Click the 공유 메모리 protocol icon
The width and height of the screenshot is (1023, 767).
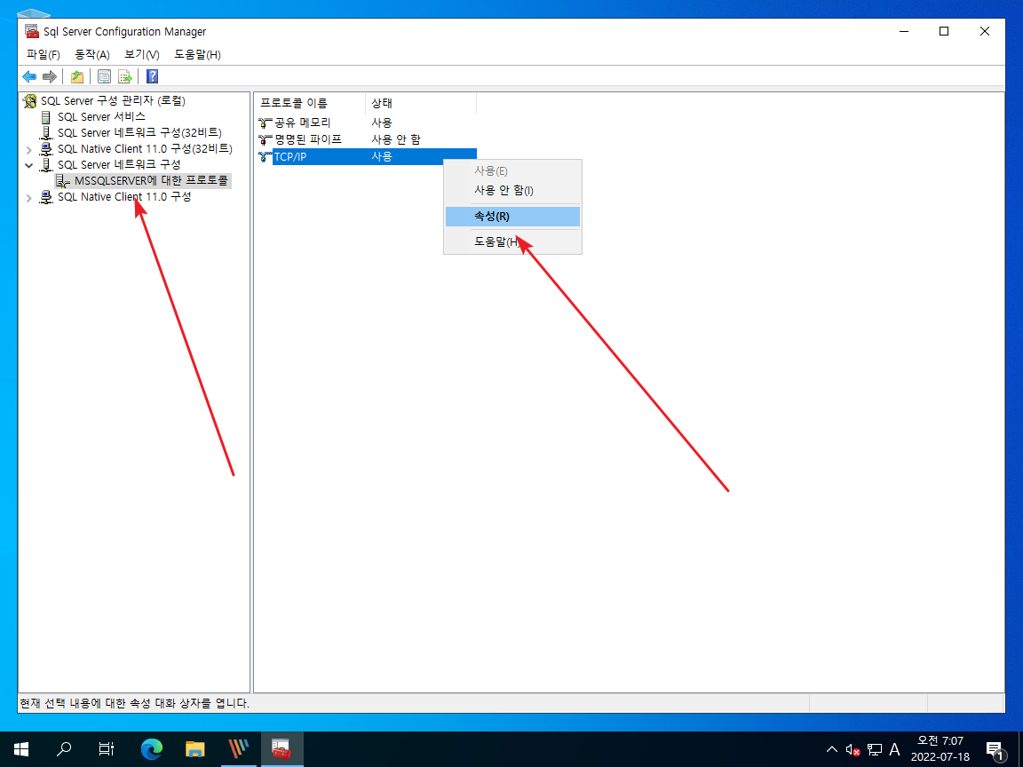(x=265, y=123)
